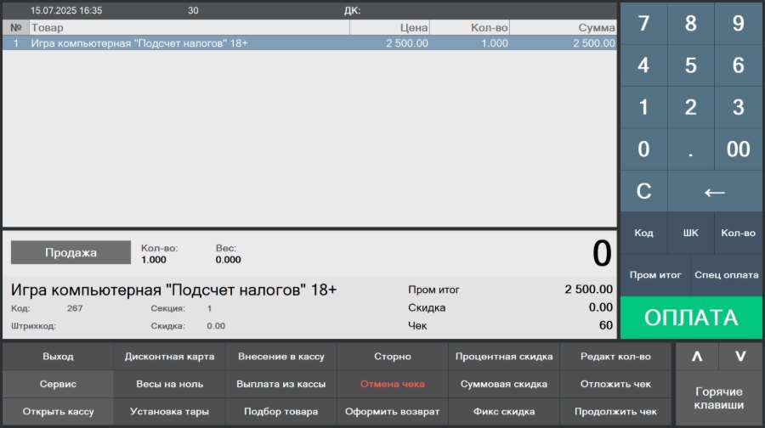
Task: Tap the decimal point keypad key
Action: 691,149
